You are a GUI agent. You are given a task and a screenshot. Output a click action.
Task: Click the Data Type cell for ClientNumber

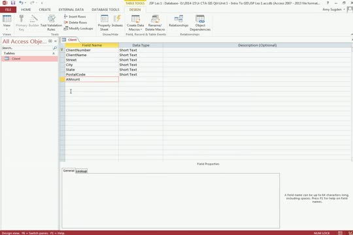(141, 50)
